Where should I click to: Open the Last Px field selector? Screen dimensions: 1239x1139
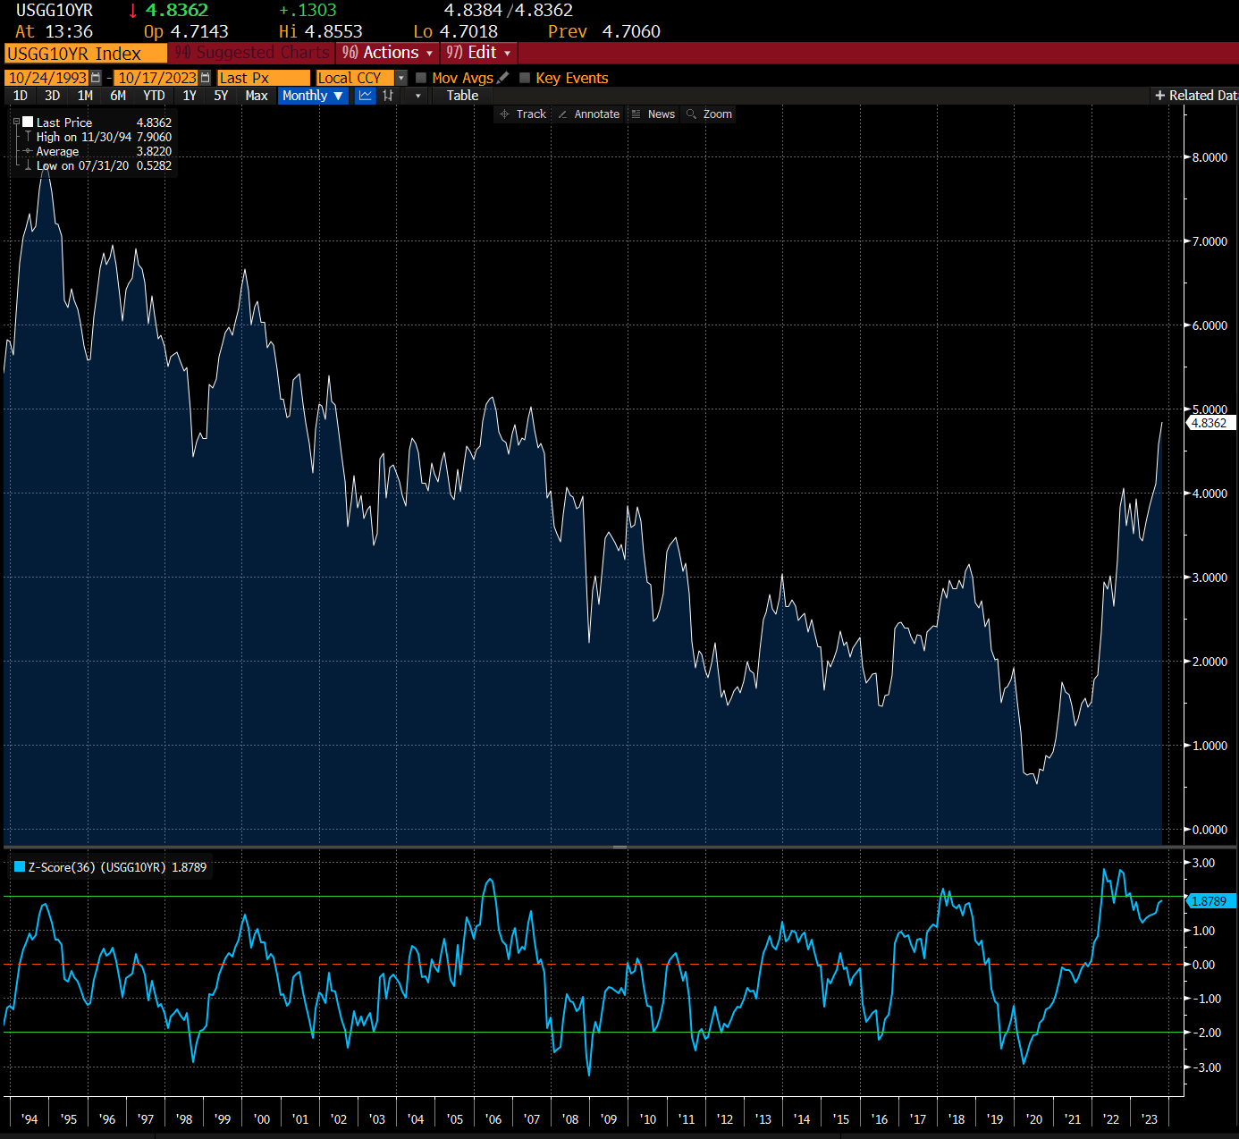tap(264, 78)
